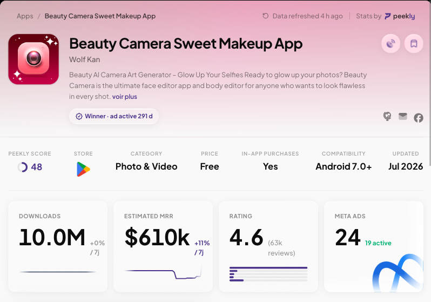Click the email envelope icon

click(x=403, y=116)
